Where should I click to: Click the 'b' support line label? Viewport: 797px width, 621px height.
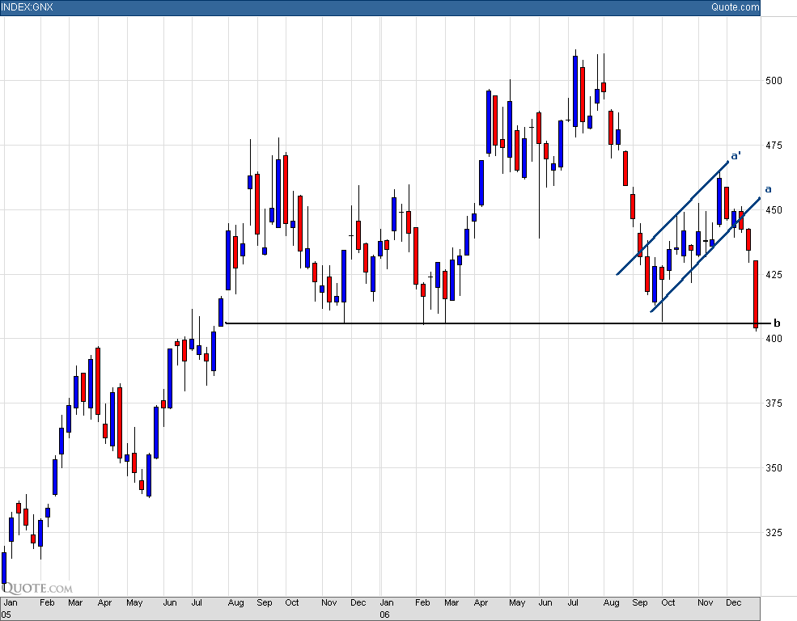tap(776, 323)
